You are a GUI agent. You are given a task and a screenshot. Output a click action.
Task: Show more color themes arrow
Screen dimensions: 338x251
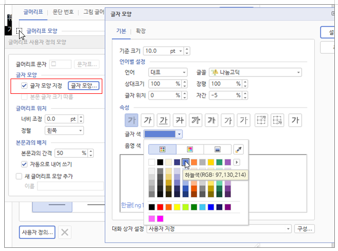point(237,162)
